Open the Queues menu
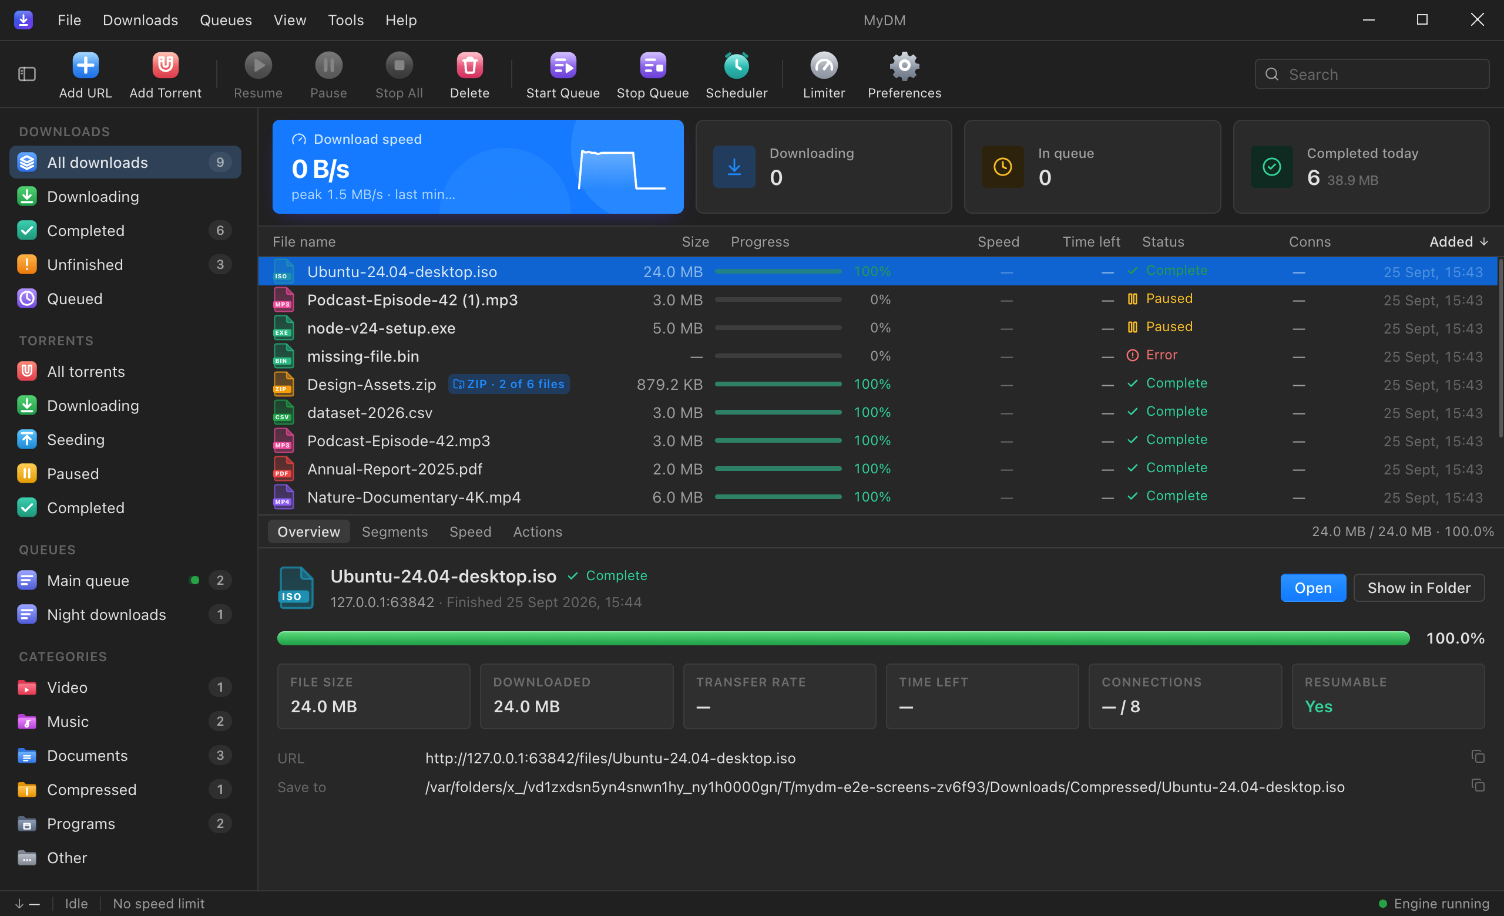1504x916 pixels. 226,20
